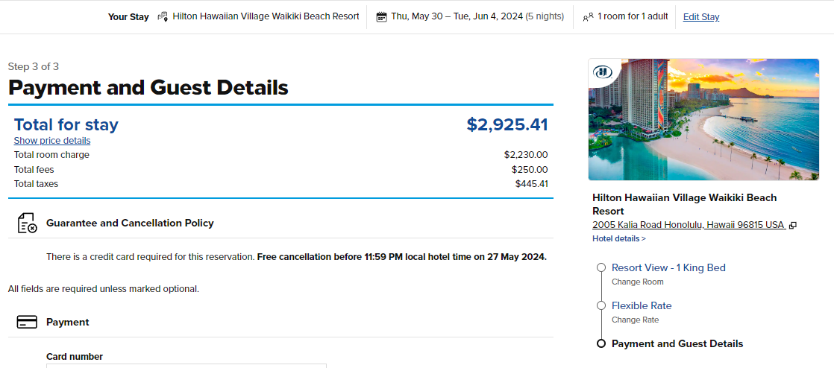Click Change Rate under Flexible Rate
Screen dimensions: 834x368
pos(635,320)
